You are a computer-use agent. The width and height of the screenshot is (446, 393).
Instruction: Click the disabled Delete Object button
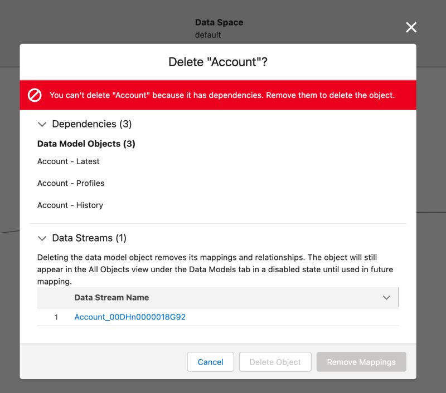point(275,362)
